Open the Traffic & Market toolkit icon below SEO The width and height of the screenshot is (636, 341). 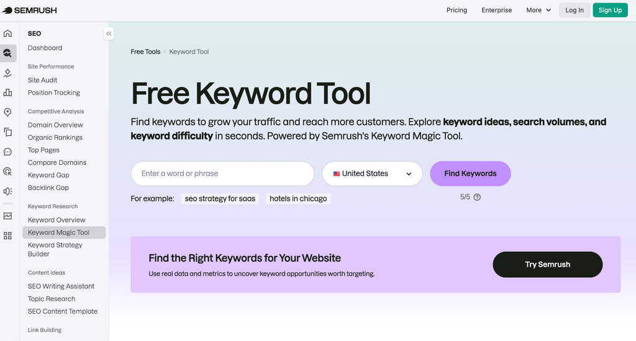[7, 73]
